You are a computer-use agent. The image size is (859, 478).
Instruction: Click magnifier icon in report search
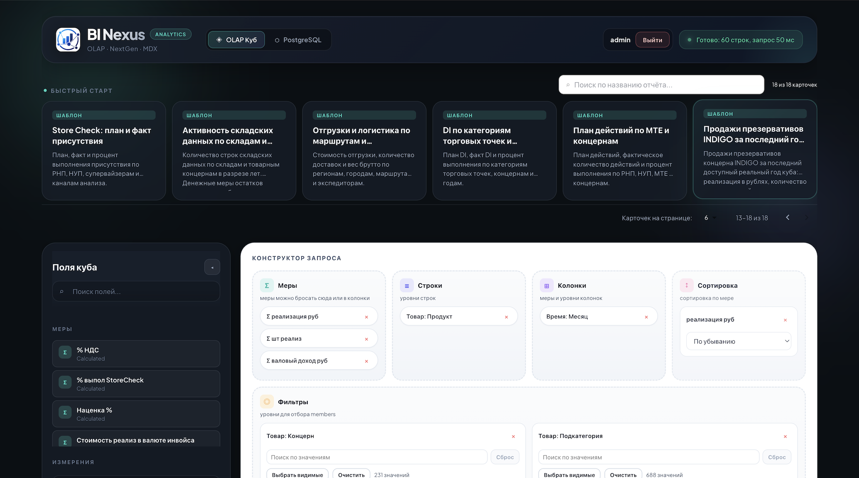click(x=568, y=85)
